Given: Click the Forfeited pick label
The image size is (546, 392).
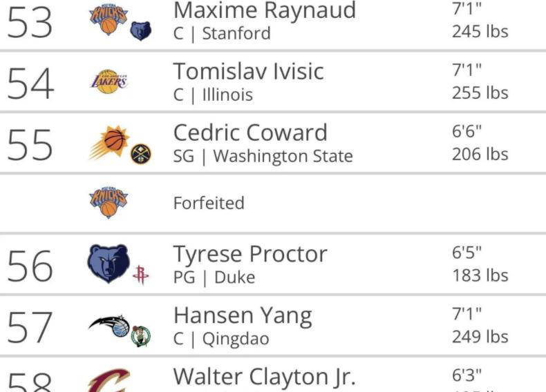Looking at the screenshot, I should point(209,203).
